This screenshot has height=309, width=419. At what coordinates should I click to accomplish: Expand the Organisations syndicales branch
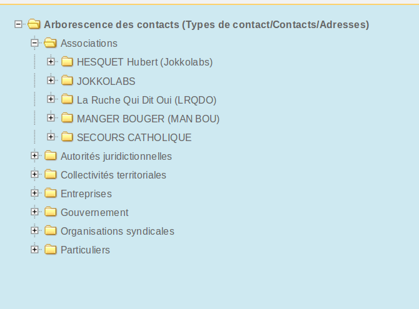(x=34, y=230)
